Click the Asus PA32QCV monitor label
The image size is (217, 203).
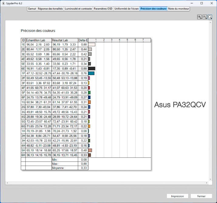tap(180, 105)
